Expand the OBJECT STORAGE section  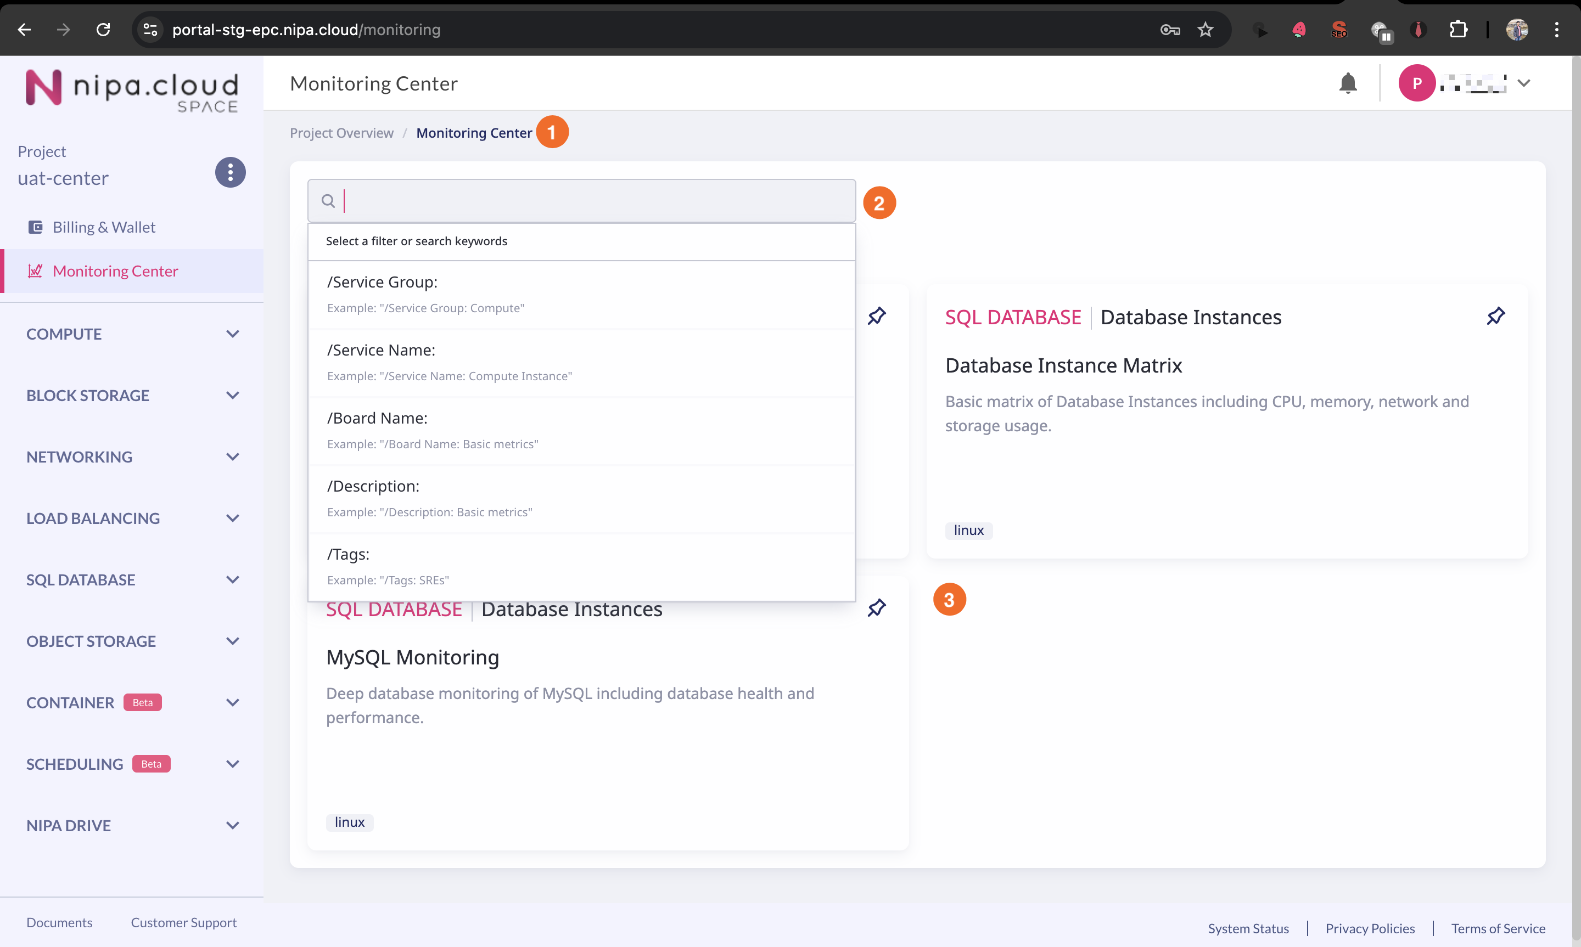click(x=232, y=641)
